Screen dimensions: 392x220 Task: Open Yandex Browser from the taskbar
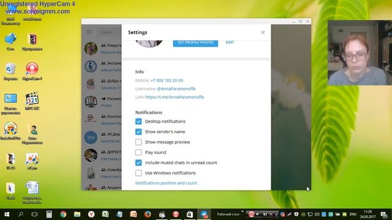(91, 215)
